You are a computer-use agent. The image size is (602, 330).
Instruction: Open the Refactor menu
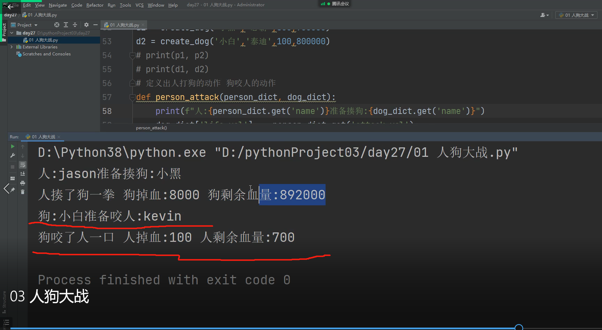click(x=95, y=5)
